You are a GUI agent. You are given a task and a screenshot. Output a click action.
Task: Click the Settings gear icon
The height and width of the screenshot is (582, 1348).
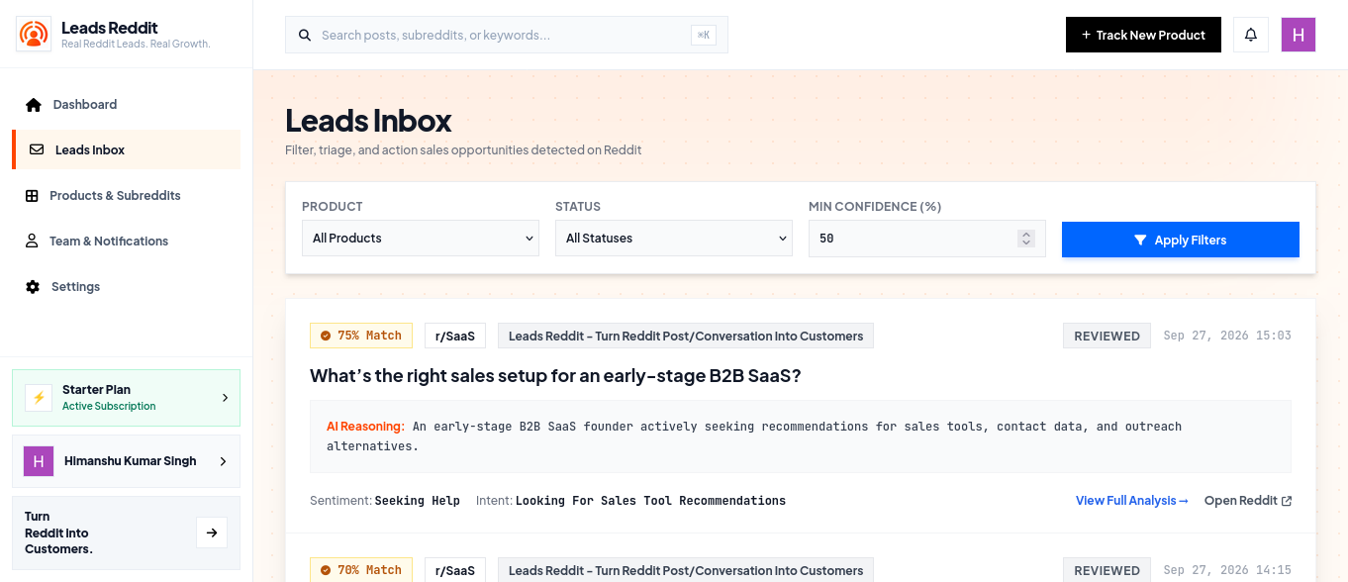pos(33,287)
